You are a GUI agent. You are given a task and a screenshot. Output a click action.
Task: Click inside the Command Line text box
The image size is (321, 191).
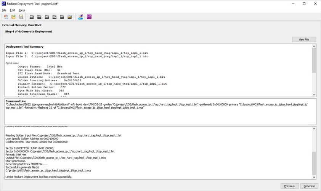160,112
